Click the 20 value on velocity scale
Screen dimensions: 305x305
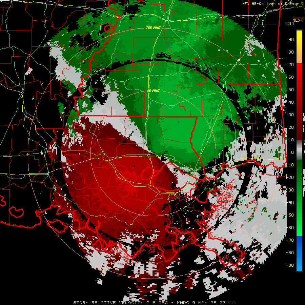tap(291, 127)
